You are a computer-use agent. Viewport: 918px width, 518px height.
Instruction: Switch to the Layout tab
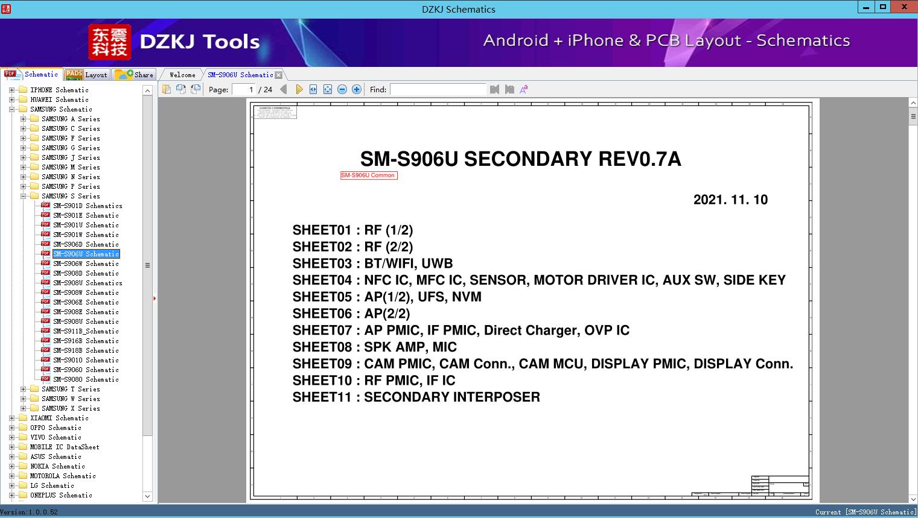pyautogui.click(x=86, y=75)
